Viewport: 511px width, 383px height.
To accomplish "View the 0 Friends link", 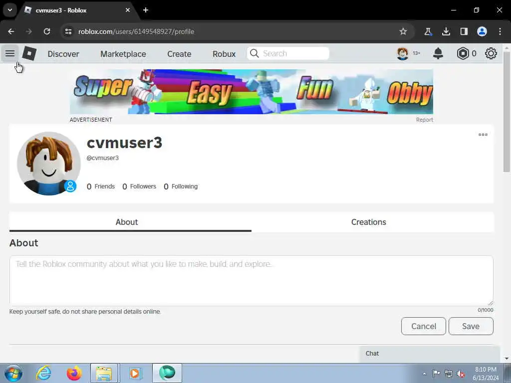I will tap(101, 187).
